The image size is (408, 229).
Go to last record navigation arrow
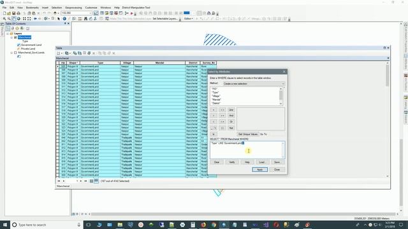pos(85,181)
